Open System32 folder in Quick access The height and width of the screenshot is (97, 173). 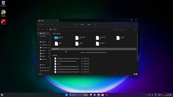coord(100,44)
